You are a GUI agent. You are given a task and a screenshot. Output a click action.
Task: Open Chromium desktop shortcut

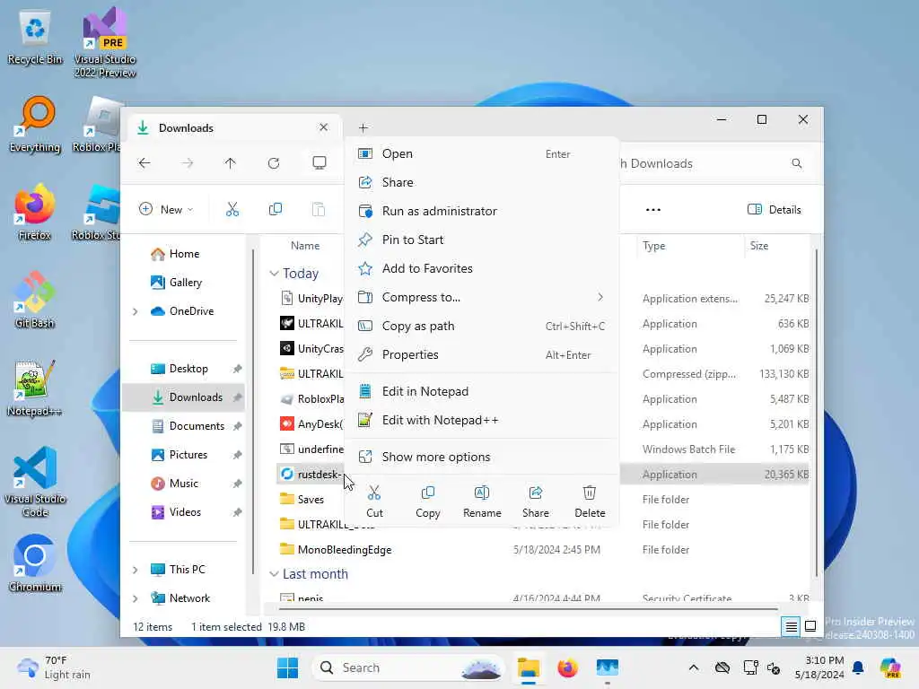pyautogui.click(x=35, y=564)
